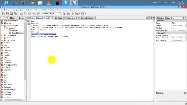The image size is (187, 105).
Task: Click the Debug Main Project icon
Action: pos(77,14)
